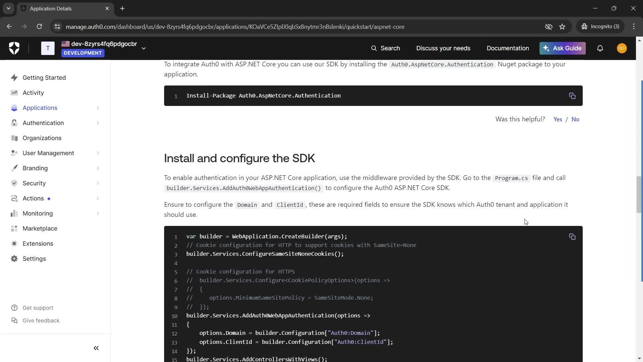Open a new browser tab
This screenshot has height=362, width=643.
click(123, 8)
